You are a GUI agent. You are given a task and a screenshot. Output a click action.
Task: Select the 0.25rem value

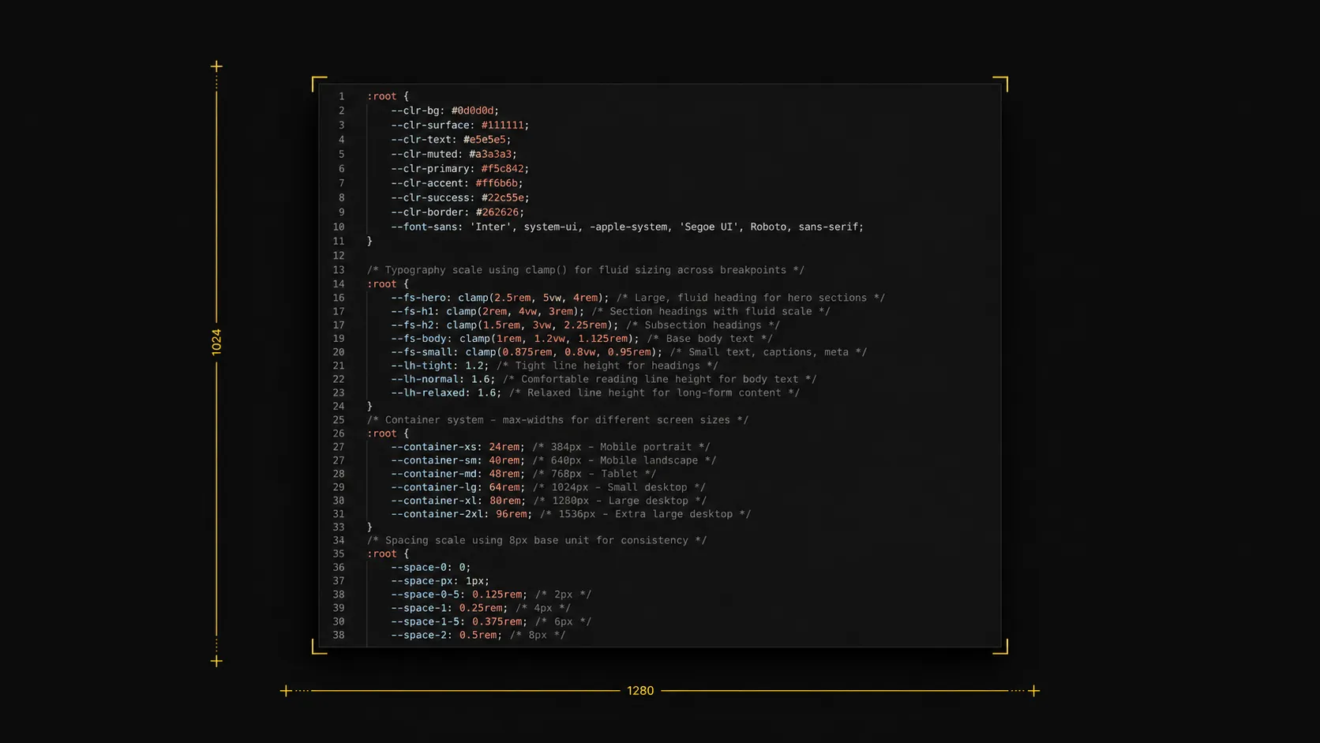481,608
